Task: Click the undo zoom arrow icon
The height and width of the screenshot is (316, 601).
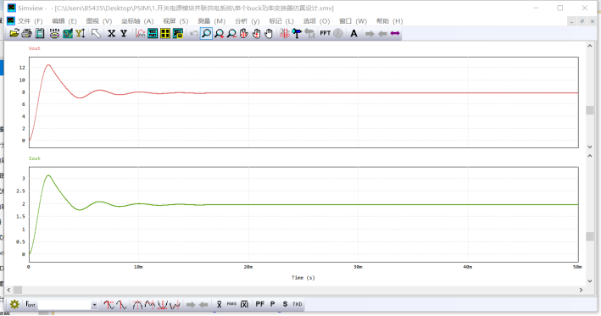Action: 193,34
